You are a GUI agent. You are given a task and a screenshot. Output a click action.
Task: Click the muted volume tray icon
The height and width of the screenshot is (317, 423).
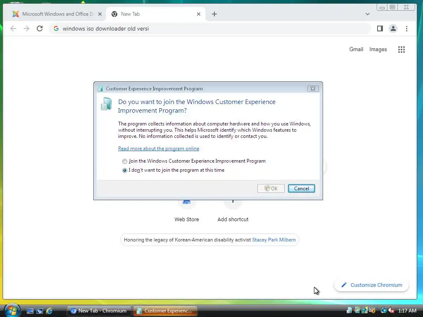click(391, 310)
